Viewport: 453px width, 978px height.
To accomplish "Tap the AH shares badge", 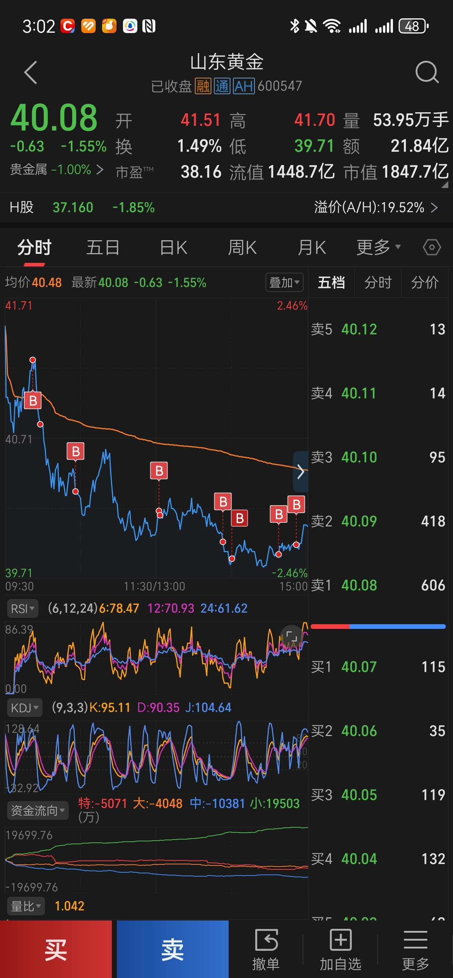I will [x=243, y=86].
